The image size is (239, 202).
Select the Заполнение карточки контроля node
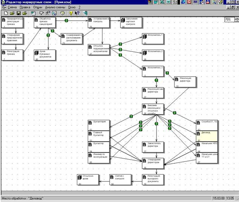click(131, 23)
